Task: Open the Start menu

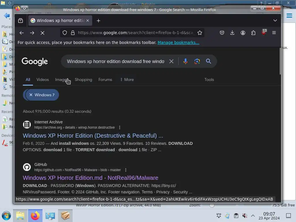Action: [6, 216]
